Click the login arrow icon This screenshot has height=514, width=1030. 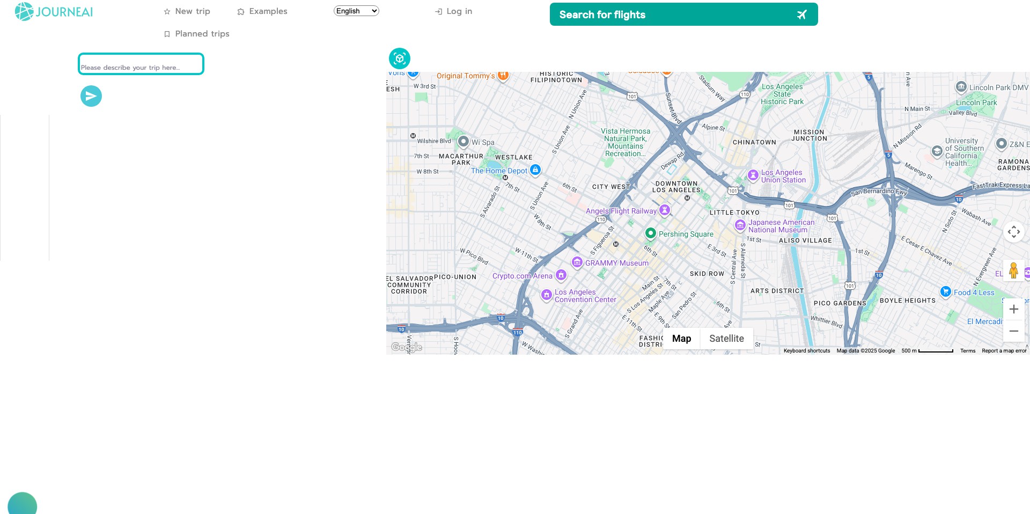438,12
